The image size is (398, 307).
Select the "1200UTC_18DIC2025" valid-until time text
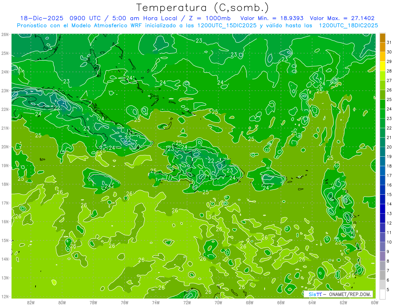(x=348, y=26)
